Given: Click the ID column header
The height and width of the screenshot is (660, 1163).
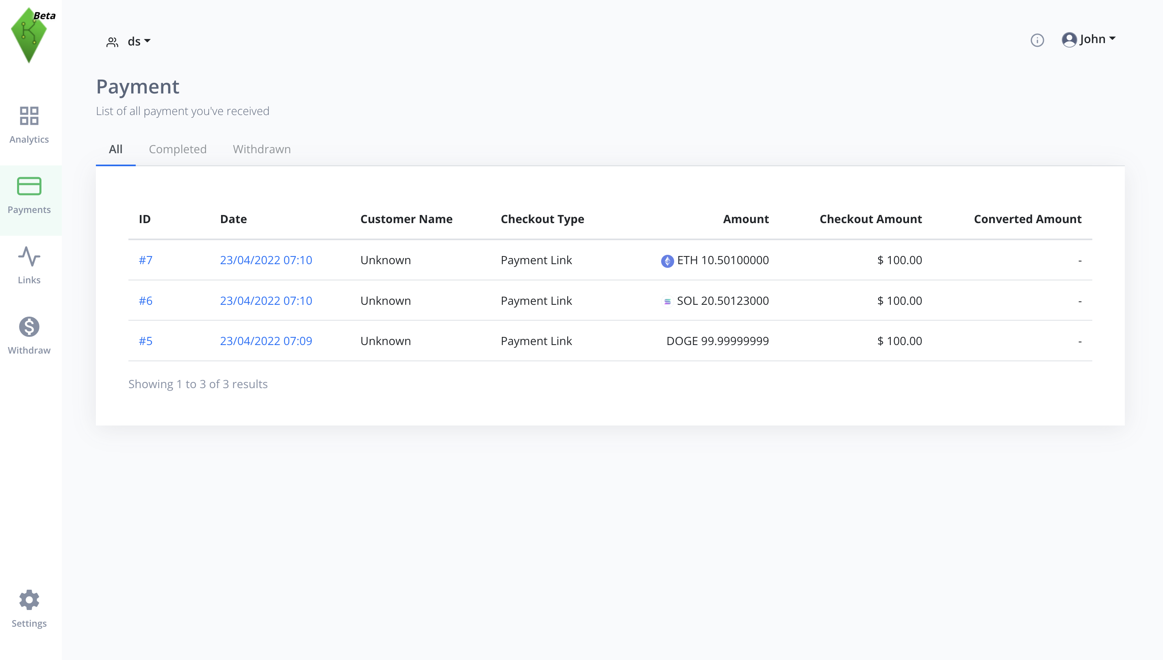Looking at the screenshot, I should (145, 219).
